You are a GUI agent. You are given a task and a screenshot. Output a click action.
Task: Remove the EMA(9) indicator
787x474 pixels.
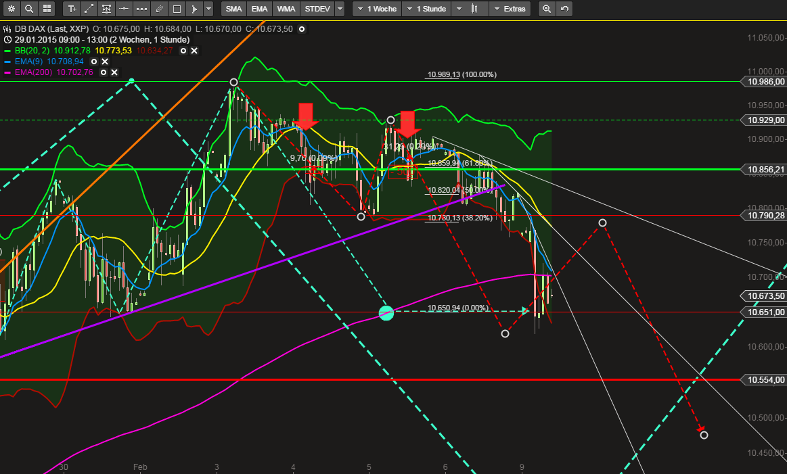[105, 61]
